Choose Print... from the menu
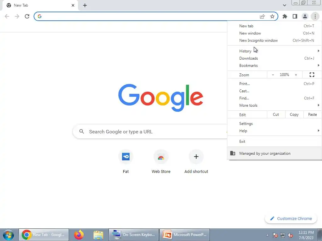 click(274, 83)
